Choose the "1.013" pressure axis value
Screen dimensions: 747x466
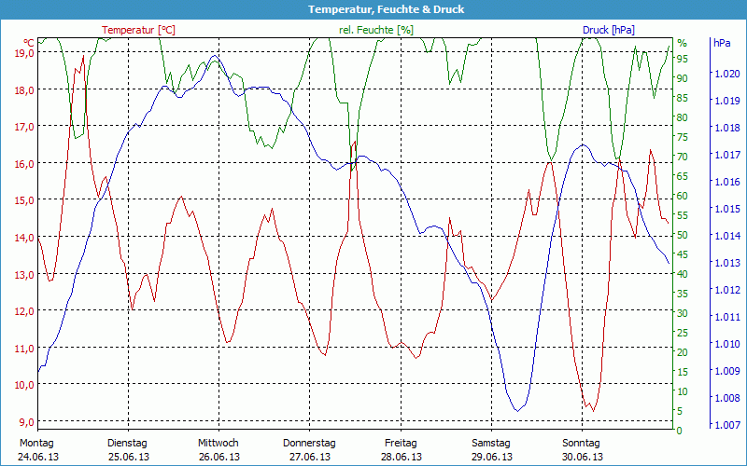pyautogui.click(x=727, y=263)
